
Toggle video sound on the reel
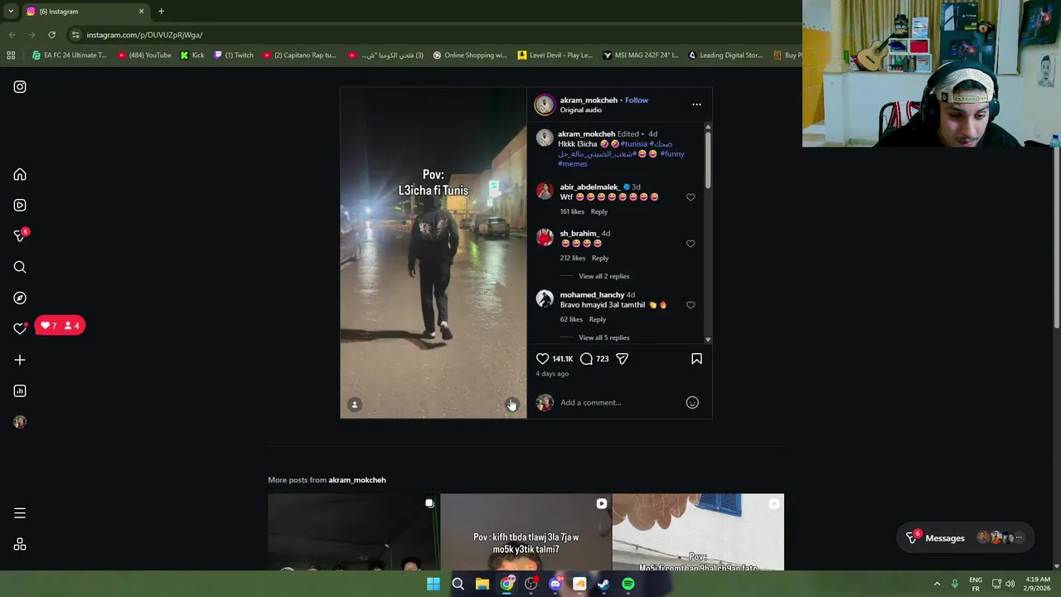(x=511, y=404)
